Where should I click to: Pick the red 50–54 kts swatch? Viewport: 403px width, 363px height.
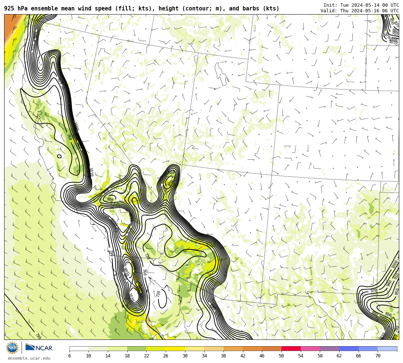pyautogui.click(x=291, y=348)
